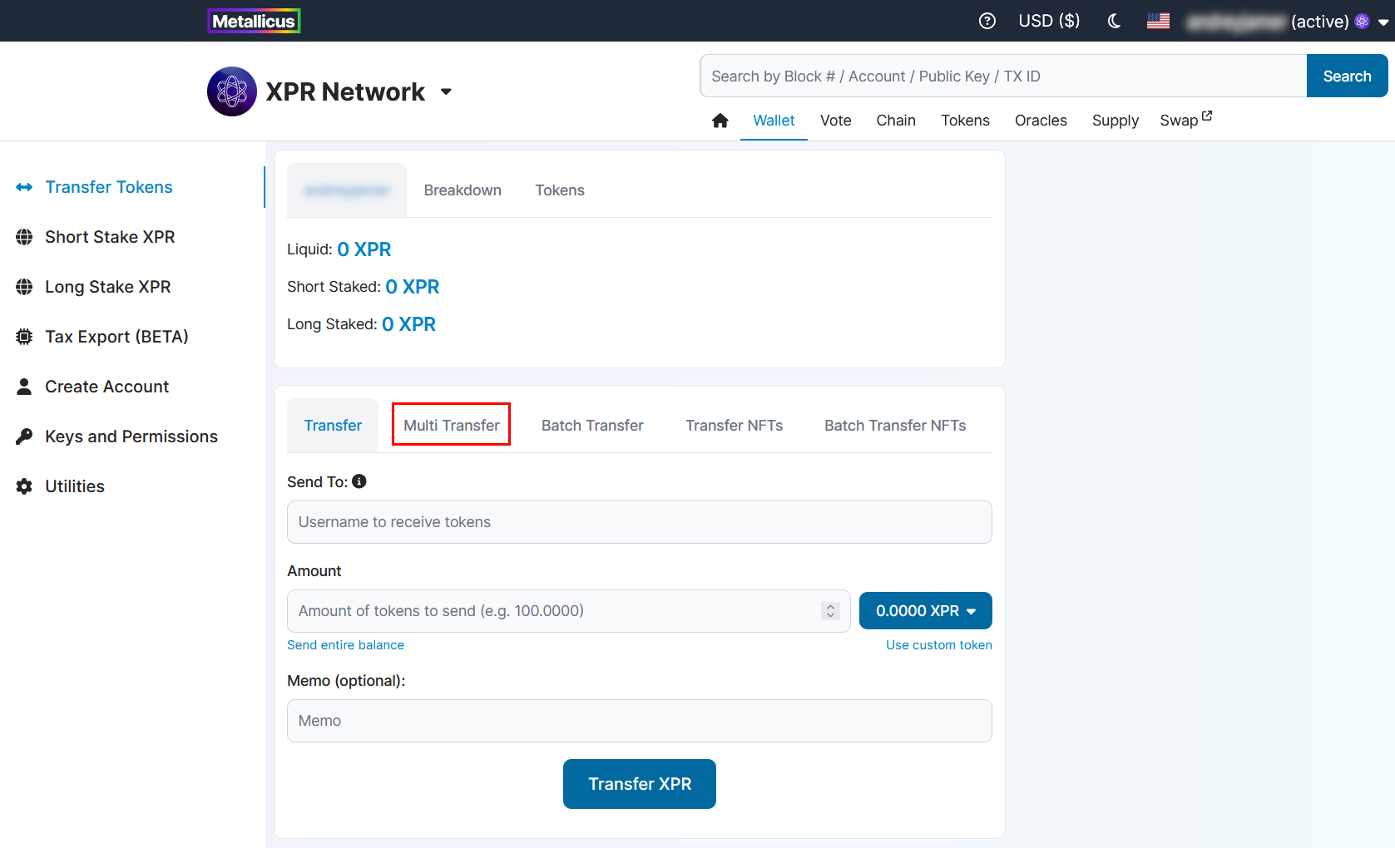Click the home icon in navigation
Screen dimensions: 1395x848
click(720, 121)
